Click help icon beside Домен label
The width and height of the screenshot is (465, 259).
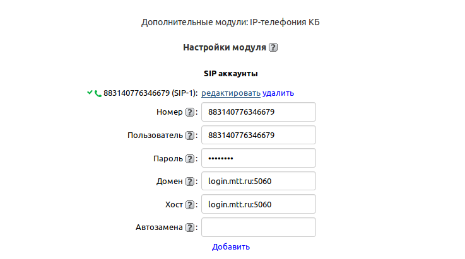pos(189,181)
